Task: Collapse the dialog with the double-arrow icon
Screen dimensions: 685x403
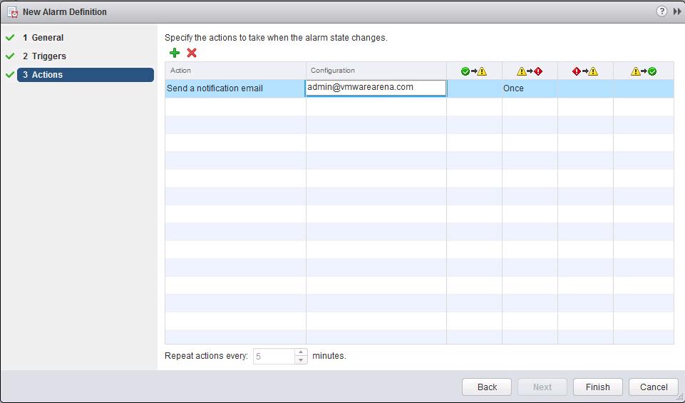Action: tap(677, 12)
